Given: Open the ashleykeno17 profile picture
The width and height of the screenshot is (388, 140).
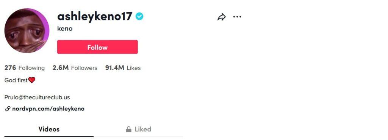Looking at the screenshot, I should coord(27,31).
